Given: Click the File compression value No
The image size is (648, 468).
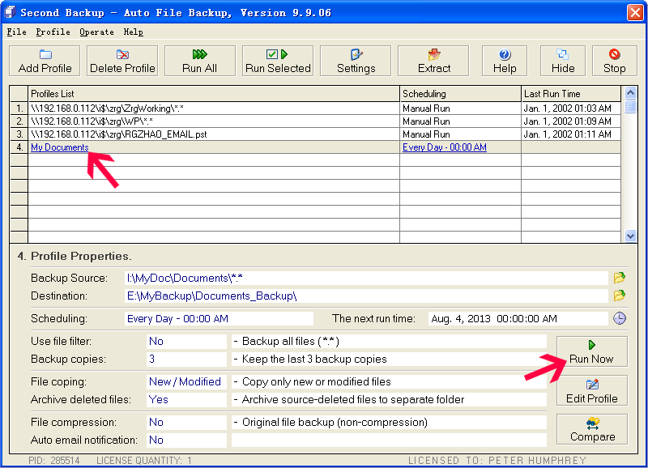Looking at the screenshot, I should point(186,422).
